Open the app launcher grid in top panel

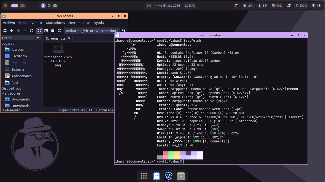pyautogui.click(x=5, y=6)
